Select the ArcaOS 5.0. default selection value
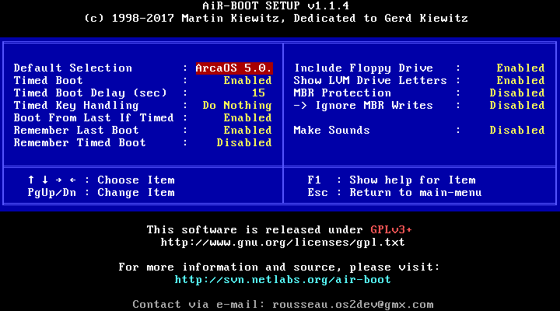Image resolution: width=560 pixels, height=311 pixels. [234, 68]
